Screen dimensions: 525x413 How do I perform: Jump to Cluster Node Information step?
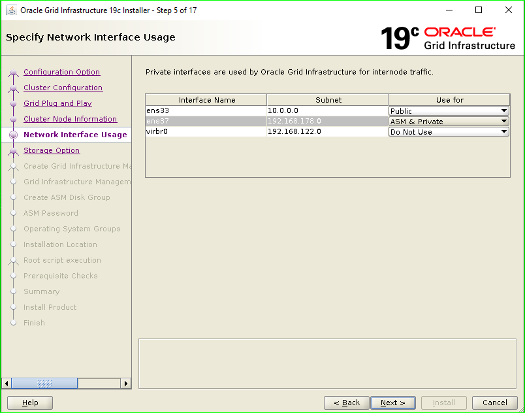[x=71, y=119]
